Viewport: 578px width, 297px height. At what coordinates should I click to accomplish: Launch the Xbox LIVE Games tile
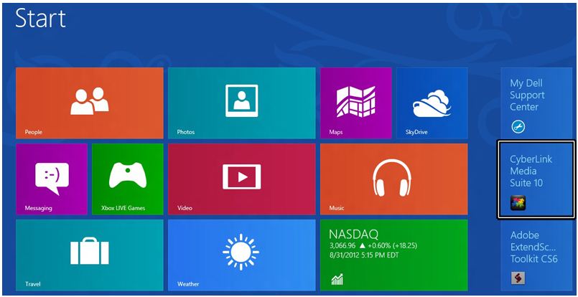[x=128, y=179]
